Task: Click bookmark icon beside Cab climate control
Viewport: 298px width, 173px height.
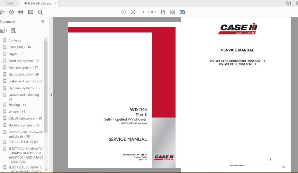Action: 5,118
